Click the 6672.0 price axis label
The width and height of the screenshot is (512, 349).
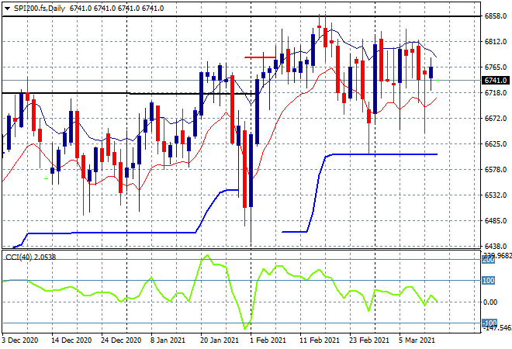point(496,119)
